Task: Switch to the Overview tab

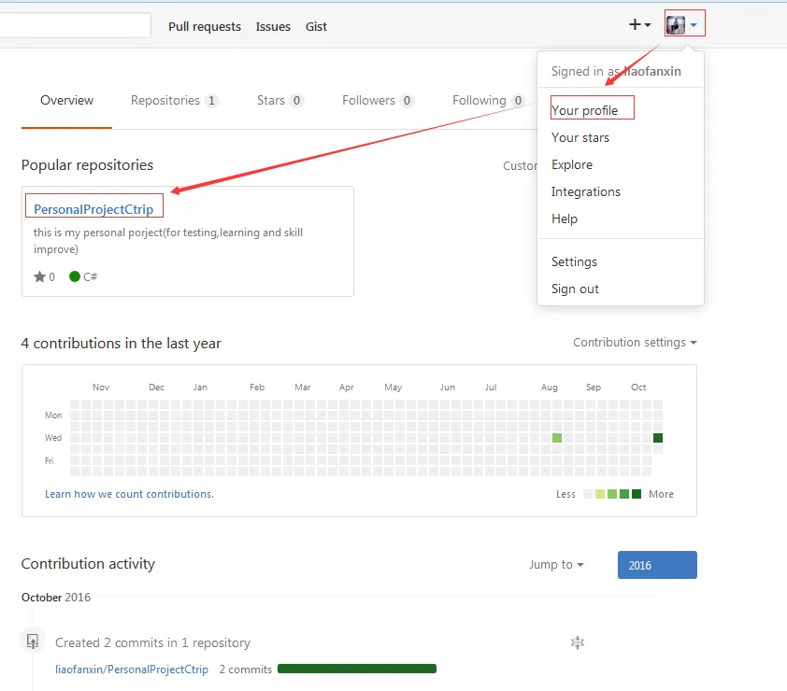Action: click(66, 100)
